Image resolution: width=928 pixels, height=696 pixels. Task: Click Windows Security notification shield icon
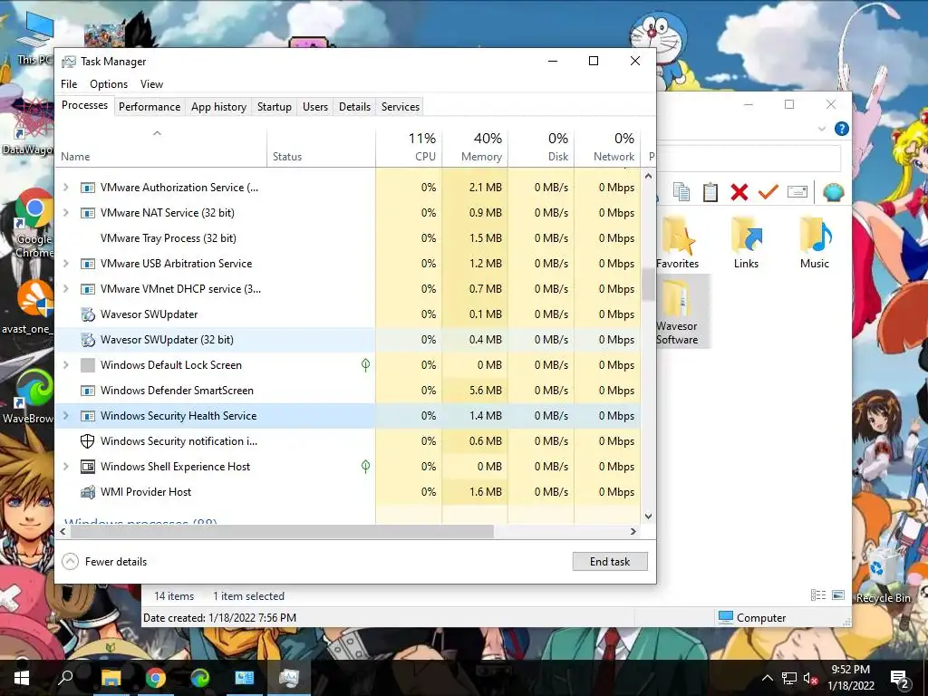point(88,441)
